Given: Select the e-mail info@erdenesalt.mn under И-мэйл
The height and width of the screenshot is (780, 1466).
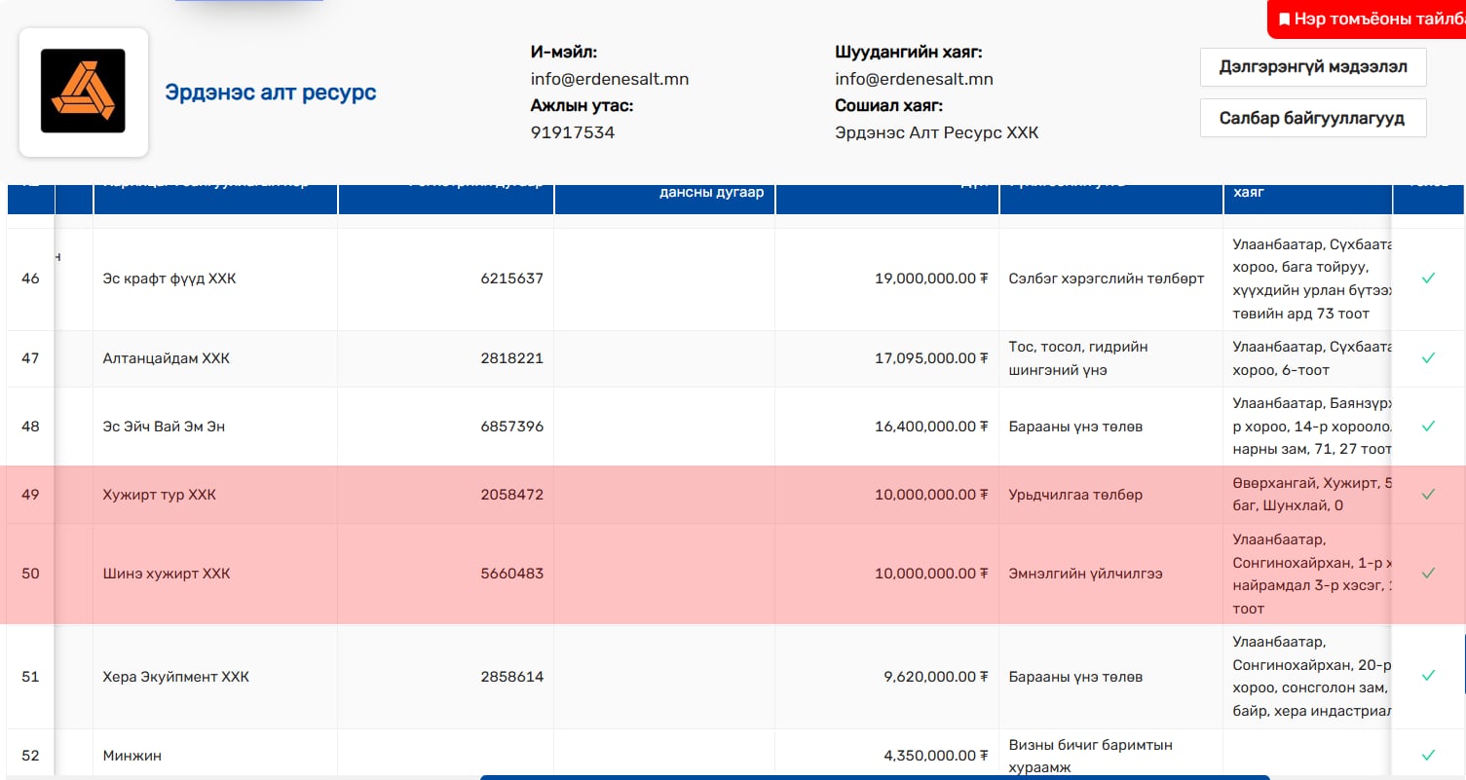Looking at the screenshot, I should click(610, 79).
